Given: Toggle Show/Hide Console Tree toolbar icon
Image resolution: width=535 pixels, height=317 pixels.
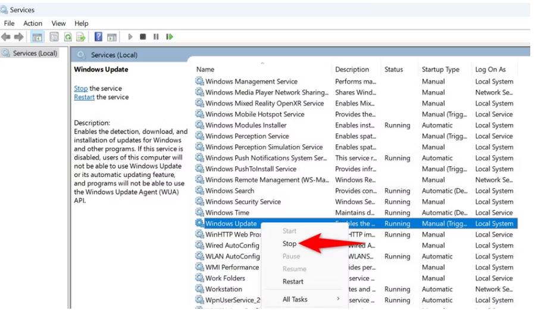Looking at the screenshot, I should tap(37, 37).
